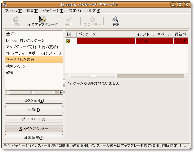Select the 全て filter entry

coord(34,34)
